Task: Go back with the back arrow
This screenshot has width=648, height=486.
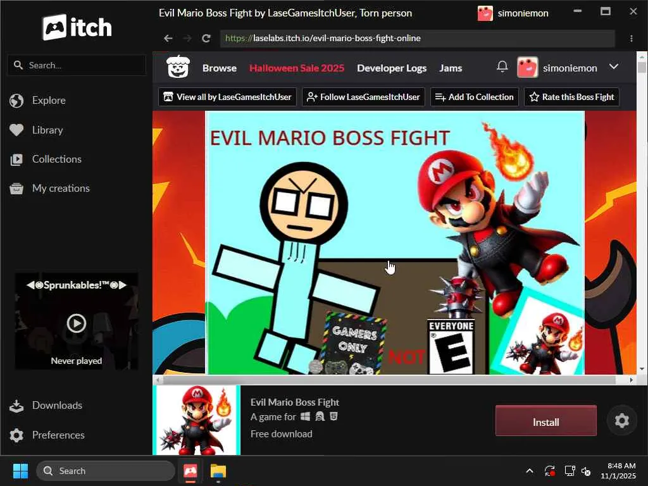Action: point(168,39)
